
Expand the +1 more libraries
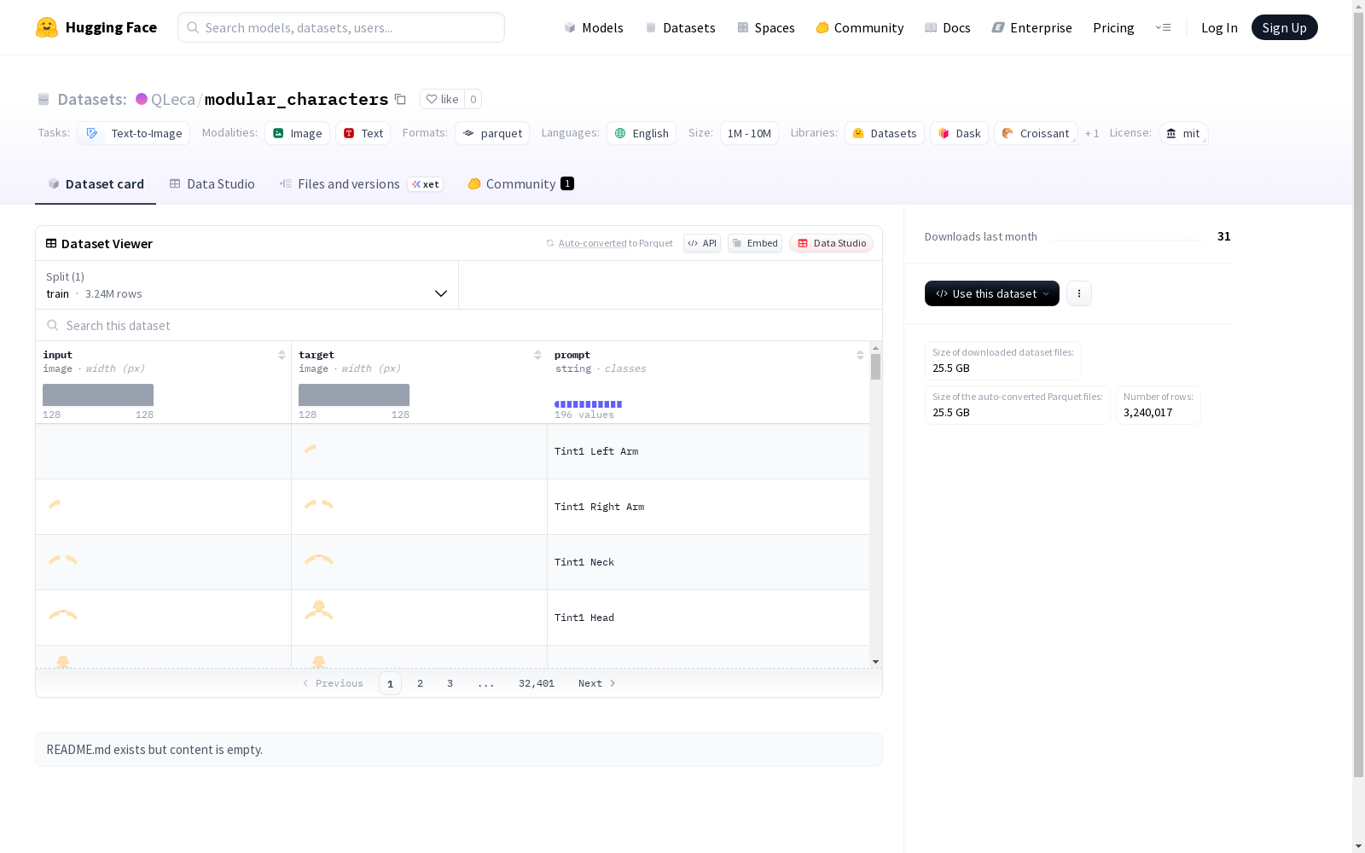(1092, 133)
